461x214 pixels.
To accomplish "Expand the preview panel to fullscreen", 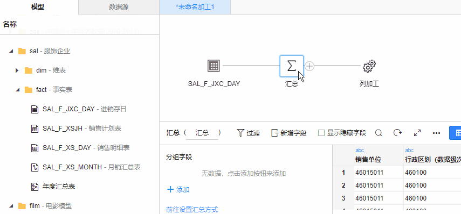I will pos(417,133).
